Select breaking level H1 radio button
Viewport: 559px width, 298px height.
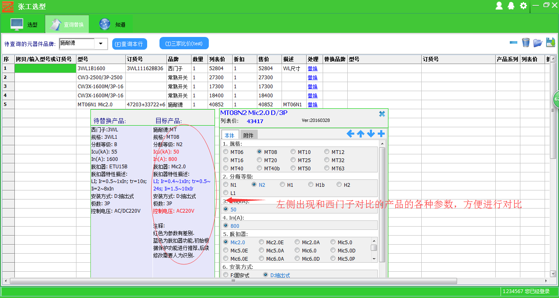coord(282,185)
